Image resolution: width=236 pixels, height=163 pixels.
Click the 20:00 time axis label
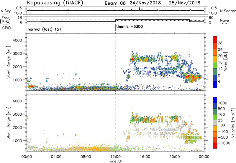pyautogui.click(x=175, y=157)
